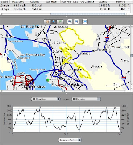The width and height of the screenshot is (133, 145).
Task: Click the Walnut Creek map label
Action: coord(120,47)
